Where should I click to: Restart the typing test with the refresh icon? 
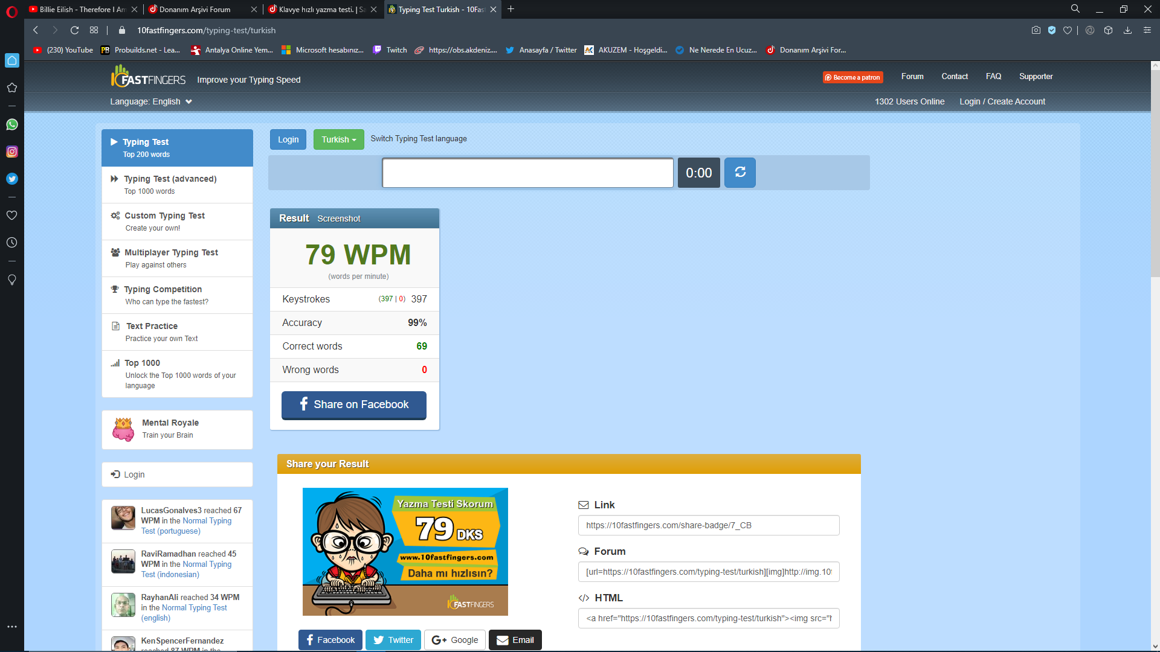(739, 173)
